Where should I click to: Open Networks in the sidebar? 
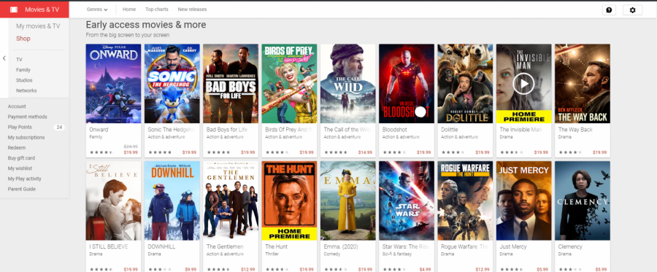coord(26,90)
